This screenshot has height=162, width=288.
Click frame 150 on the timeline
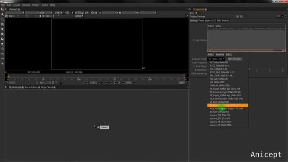coord(114,79)
